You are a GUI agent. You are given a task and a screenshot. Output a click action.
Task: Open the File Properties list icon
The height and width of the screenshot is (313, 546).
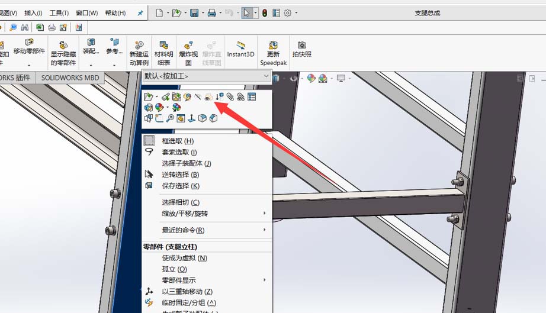tap(276, 13)
